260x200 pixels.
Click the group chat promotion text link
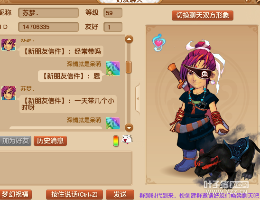[199, 196]
